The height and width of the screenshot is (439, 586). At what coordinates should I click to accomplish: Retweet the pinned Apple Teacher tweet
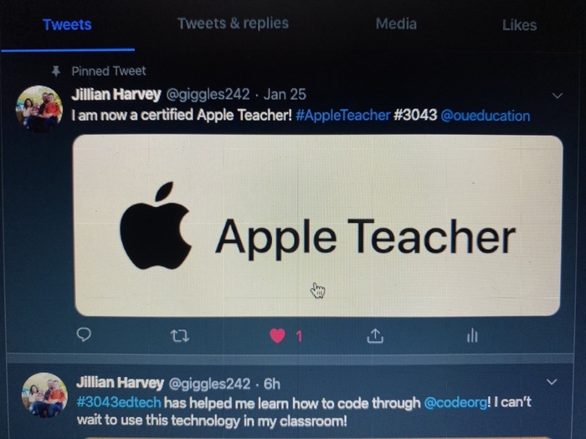(180, 336)
